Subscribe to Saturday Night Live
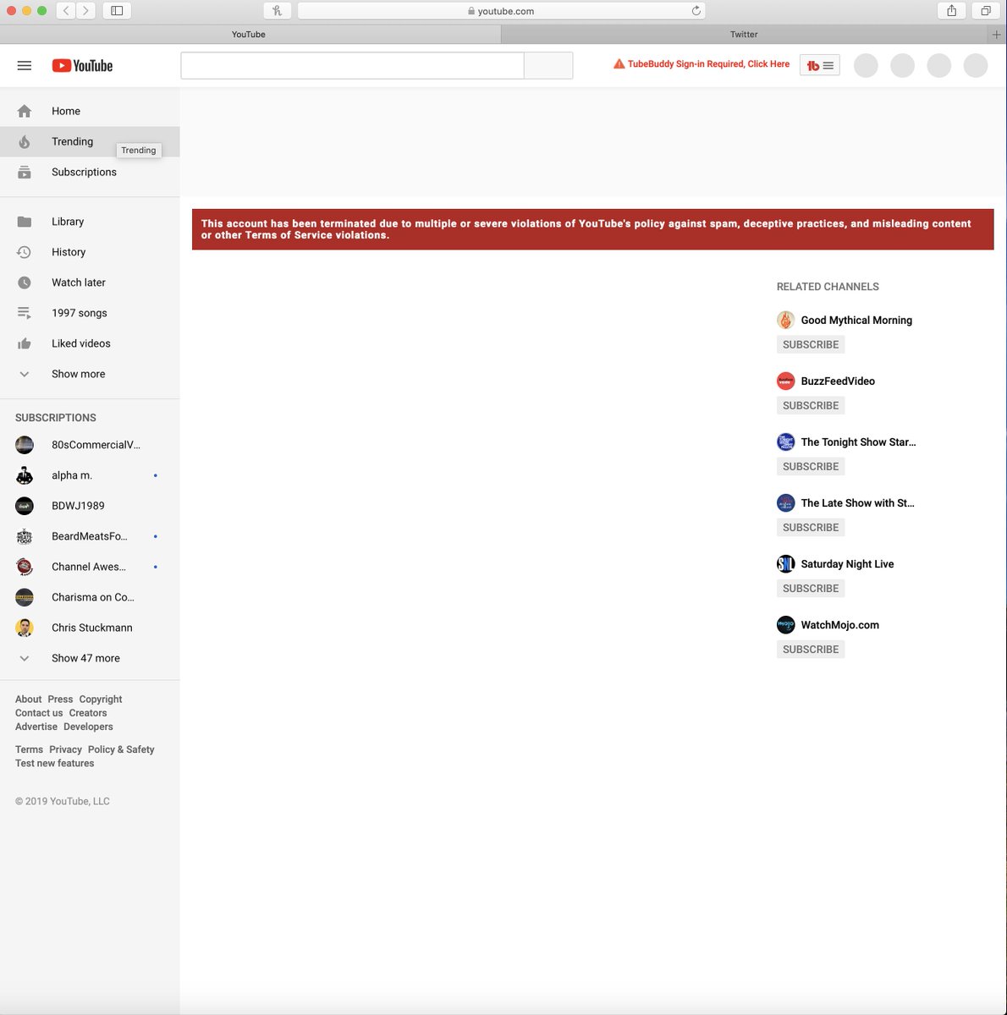The height and width of the screenshot is (1015, 1007). 811,588
